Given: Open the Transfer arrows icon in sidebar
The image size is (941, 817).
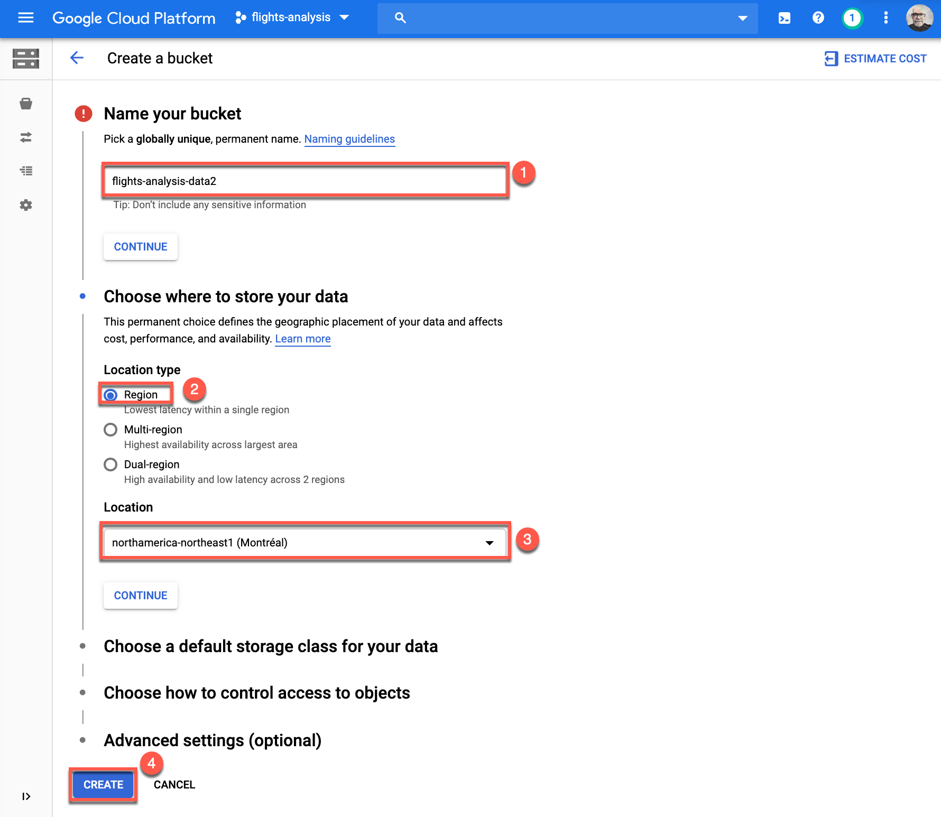Looking at the screenshot, I should coord(26,137).
